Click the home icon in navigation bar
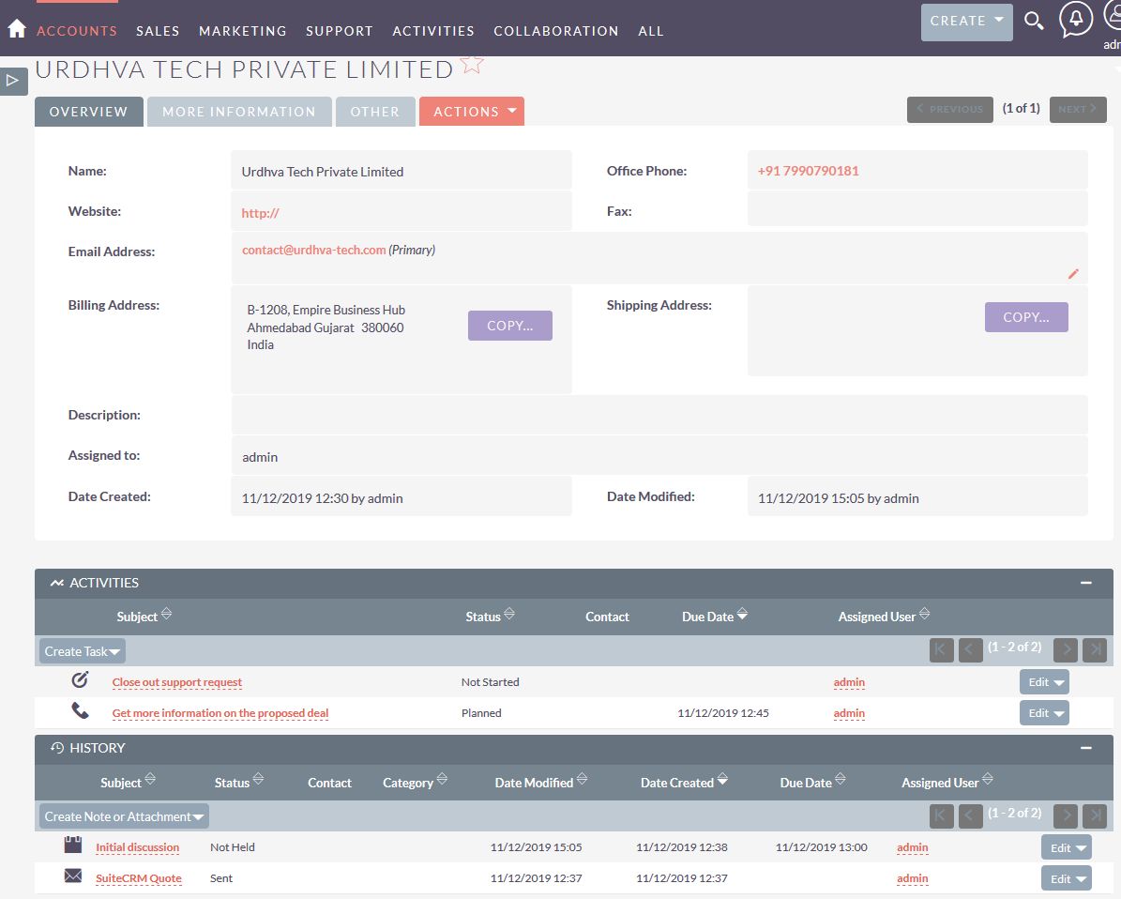This screenshot has height=899, width=1121. pos(16,29)
